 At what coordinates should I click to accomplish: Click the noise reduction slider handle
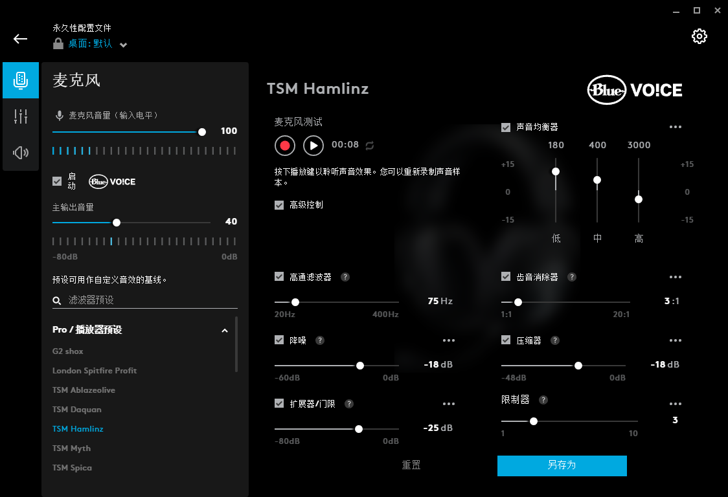tap(360, 366)
